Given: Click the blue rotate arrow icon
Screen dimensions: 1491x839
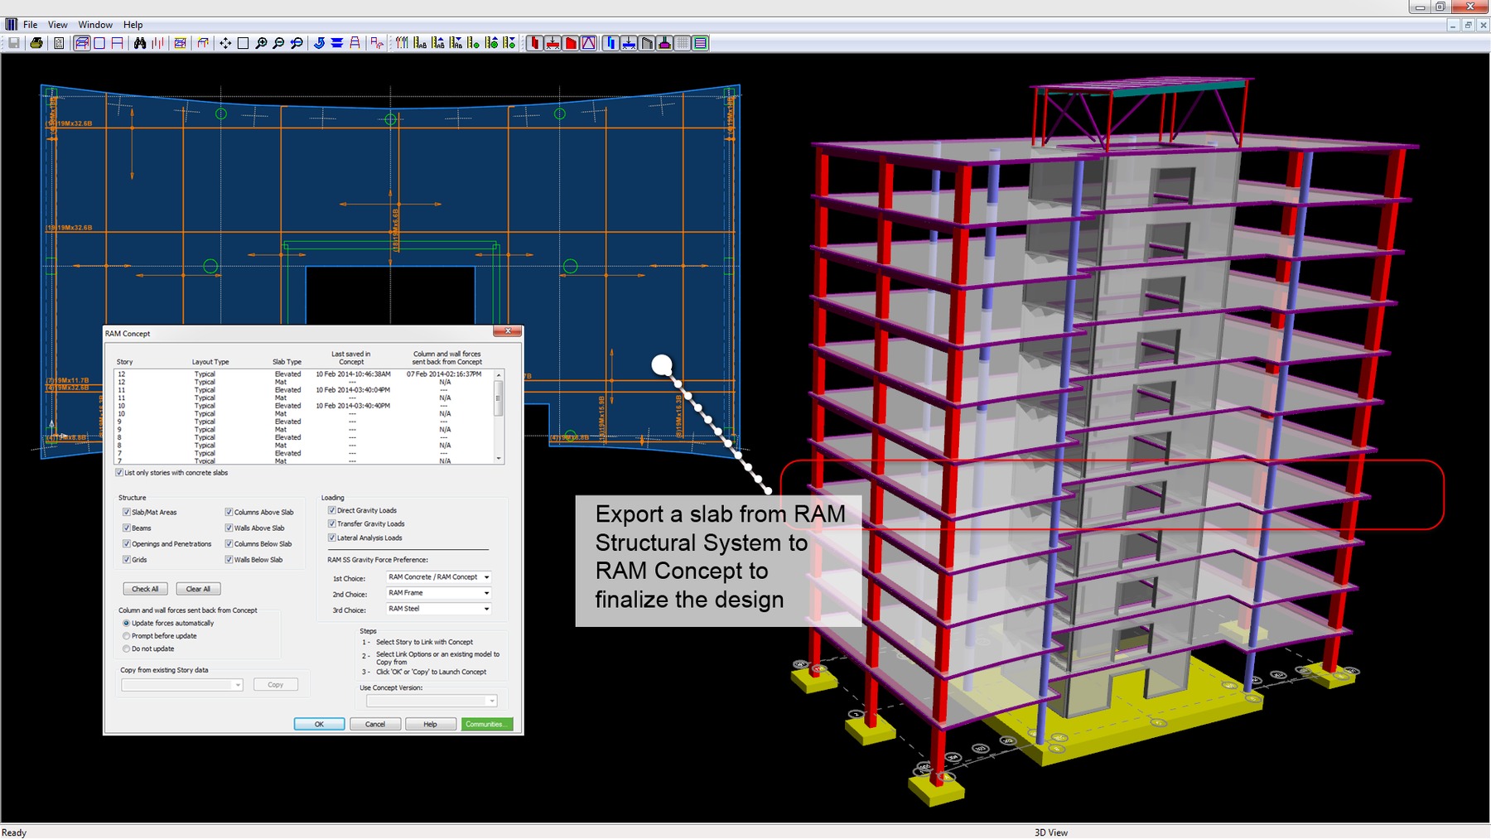Looking at the screenshot, I should click(319, 43).
